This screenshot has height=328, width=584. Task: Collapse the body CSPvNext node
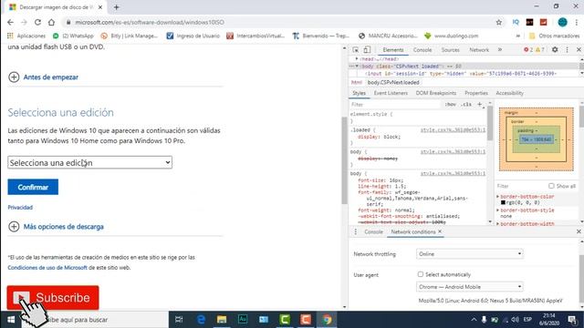pyautogui.click(x=357, y=67)
